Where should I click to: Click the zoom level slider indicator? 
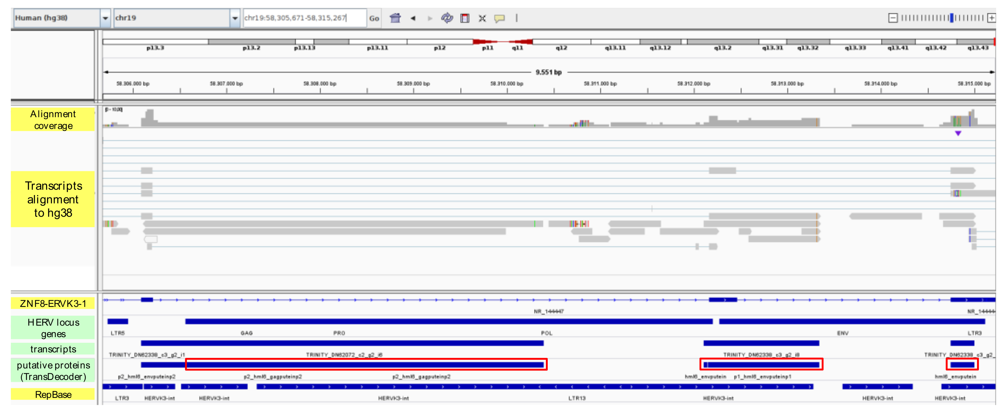coord(951,18)
